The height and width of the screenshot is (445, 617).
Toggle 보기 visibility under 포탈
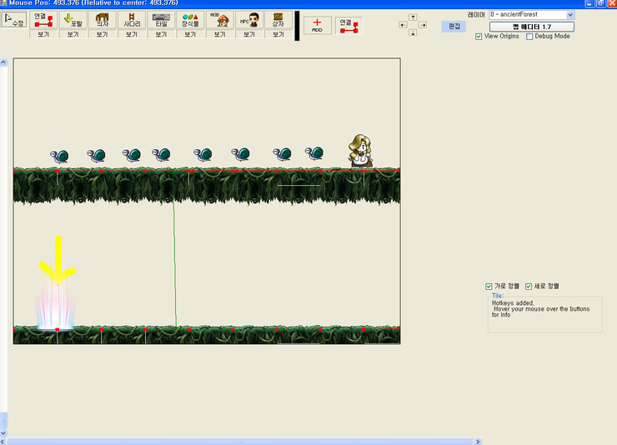(x=73, y=34)
